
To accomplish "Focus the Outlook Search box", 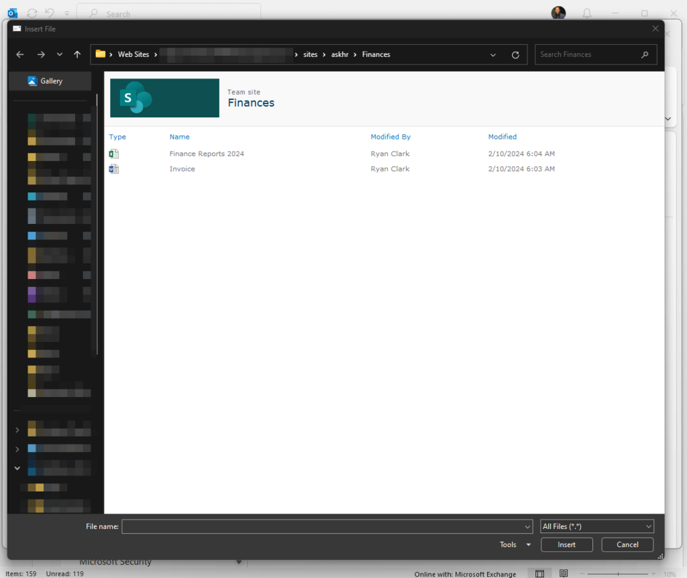I will [x=168, y=13].
